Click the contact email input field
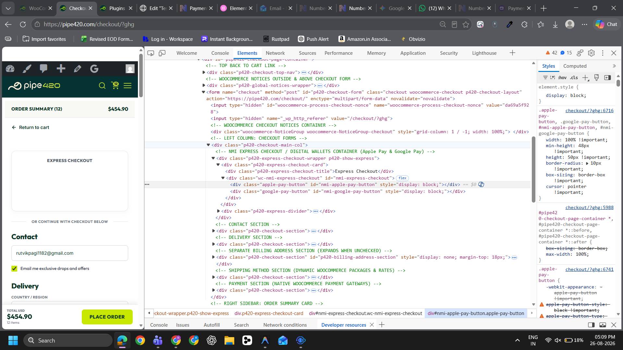The height and width of the screenshot is (350, 623). [x=70, y=253]
